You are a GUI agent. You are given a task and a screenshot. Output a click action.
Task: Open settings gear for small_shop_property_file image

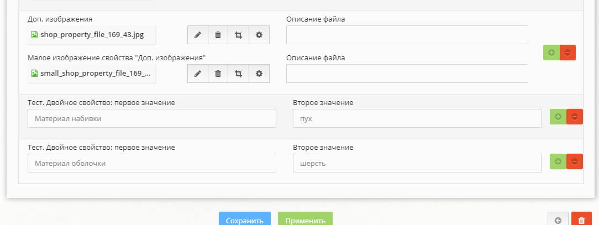point(259,74)
